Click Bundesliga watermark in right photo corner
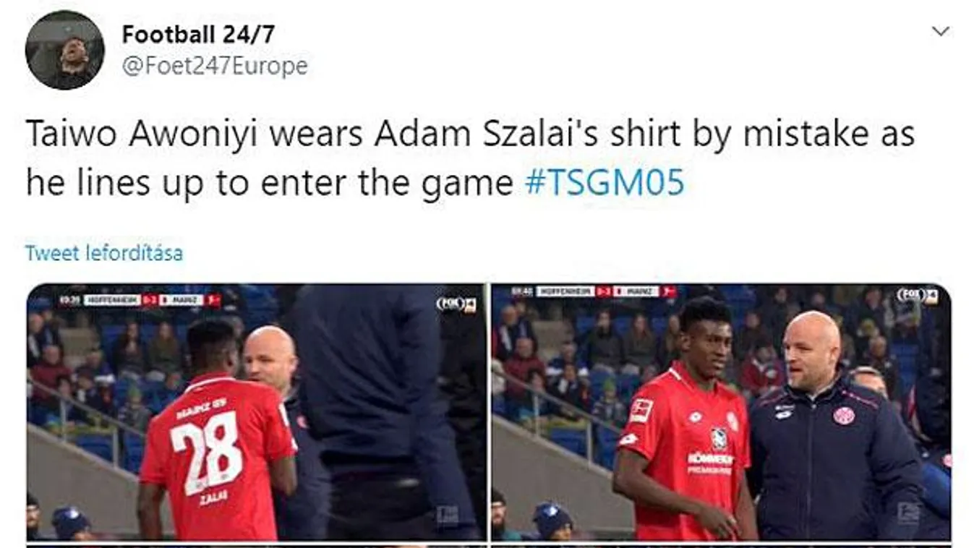The height and width of the screenshot is (548, 974). coord(907,513)
